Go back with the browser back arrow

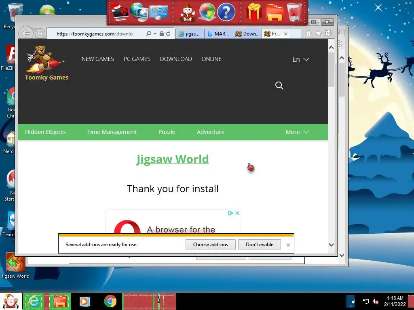[x=26, y=34]
